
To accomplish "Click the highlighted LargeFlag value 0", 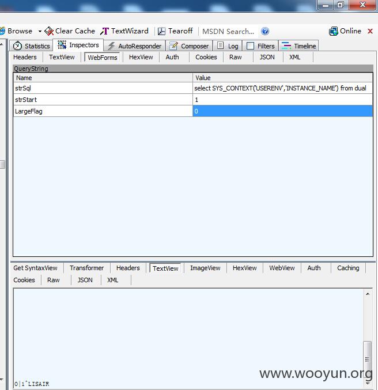I will pos(283,111).
